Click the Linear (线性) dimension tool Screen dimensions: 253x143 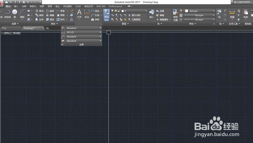pyautogui.click(x=95, y=11)
